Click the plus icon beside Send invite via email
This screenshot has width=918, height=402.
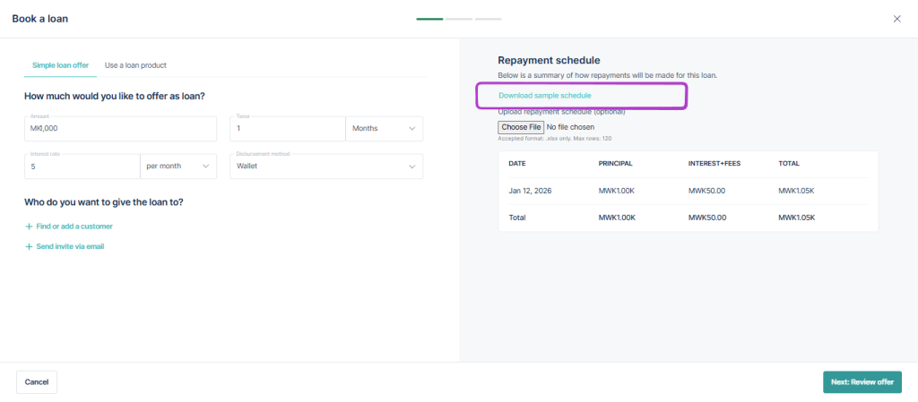(29, 246)
